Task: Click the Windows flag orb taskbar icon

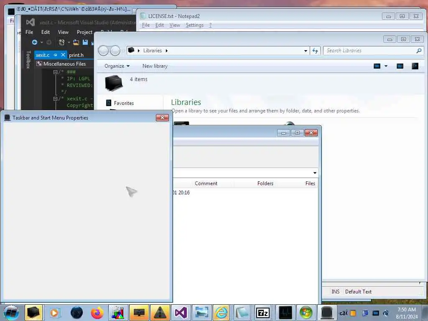Action: pyautogui.click(x=306, y=313)
